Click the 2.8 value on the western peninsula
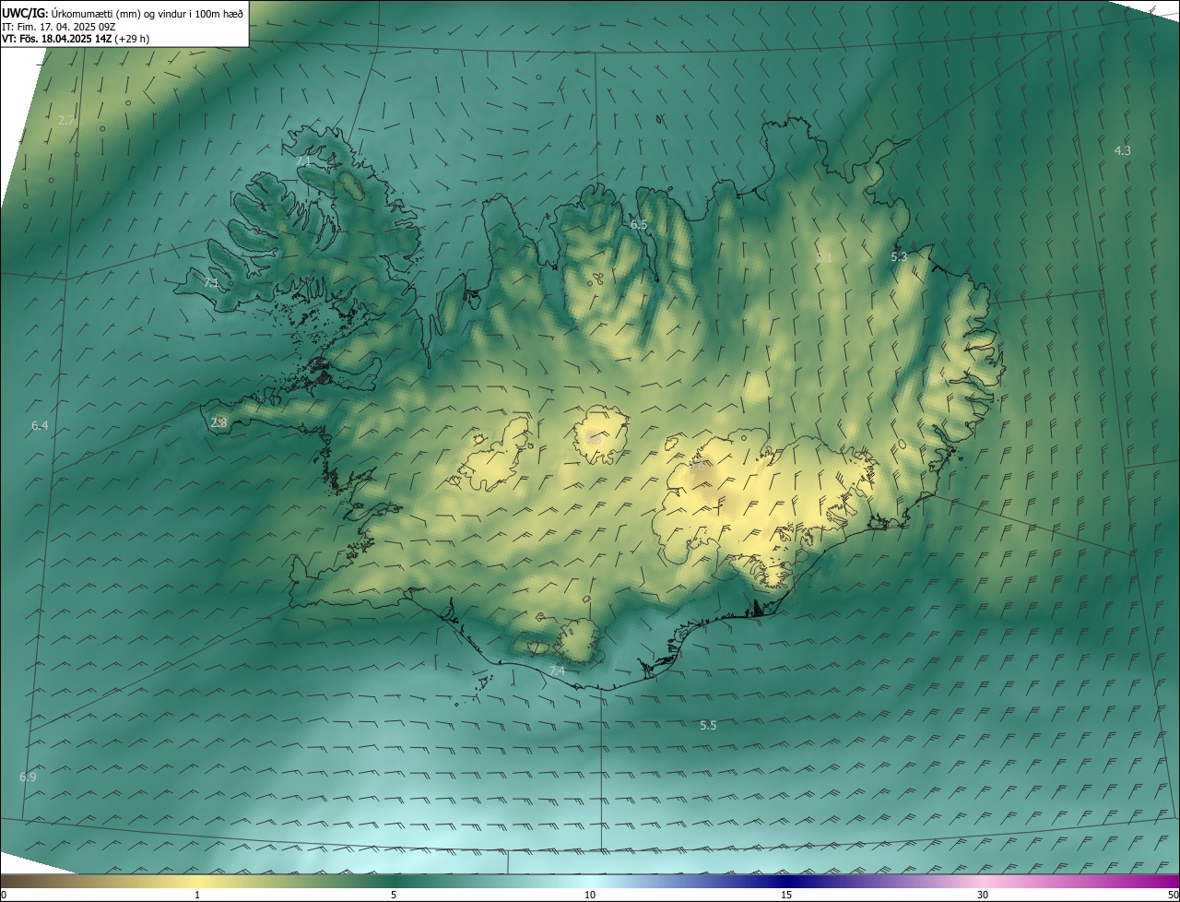The width and height of the screenshot is (1180, 902). pos(218,422)
